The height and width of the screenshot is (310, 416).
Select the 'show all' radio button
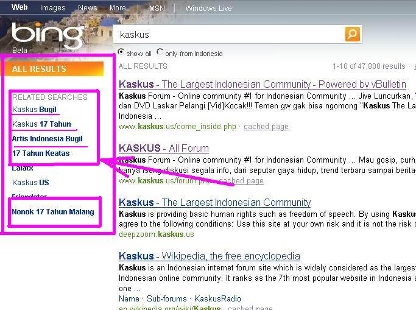(x=121, y=52)
